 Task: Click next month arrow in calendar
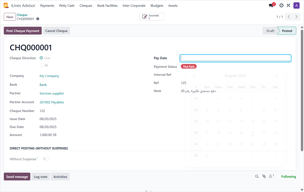click(x=277, y=75)
